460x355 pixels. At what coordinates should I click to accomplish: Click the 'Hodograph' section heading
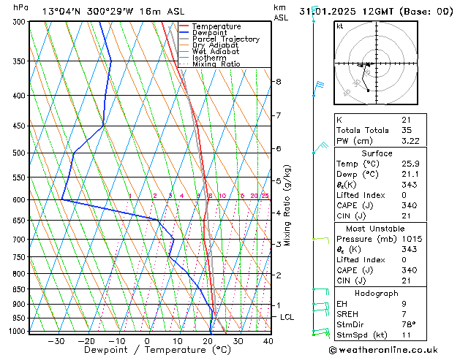point(377,294)
